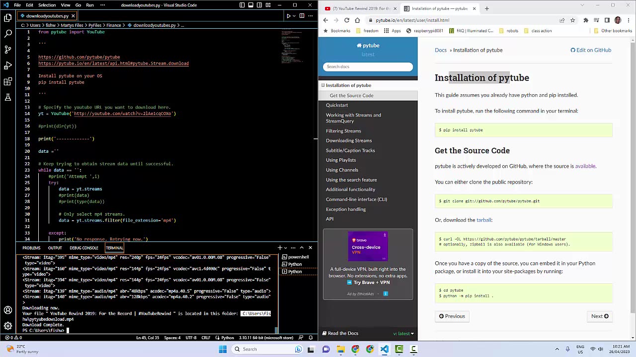Switch to the DEBUG CONSOLE tab
The width and height of the screenshot is (636, 357).
[84, 248]
